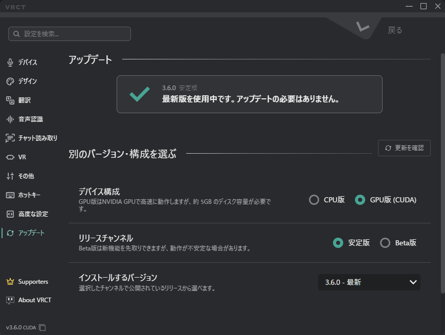Click the palette icon beside デザイン

point(10,81)
